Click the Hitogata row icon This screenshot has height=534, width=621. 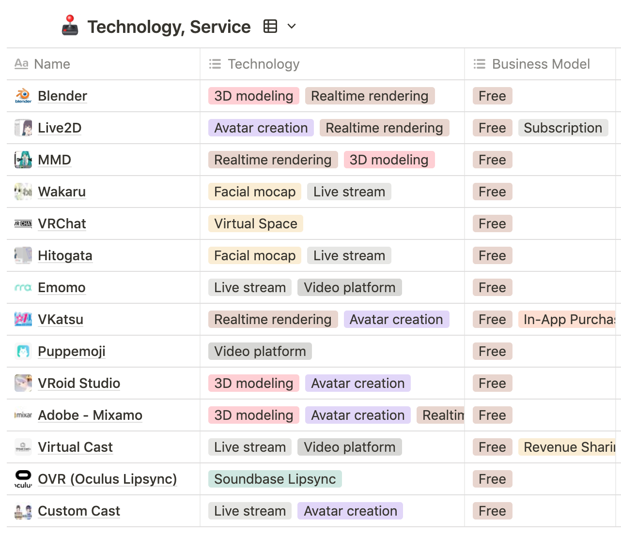(x=23, y=255)
